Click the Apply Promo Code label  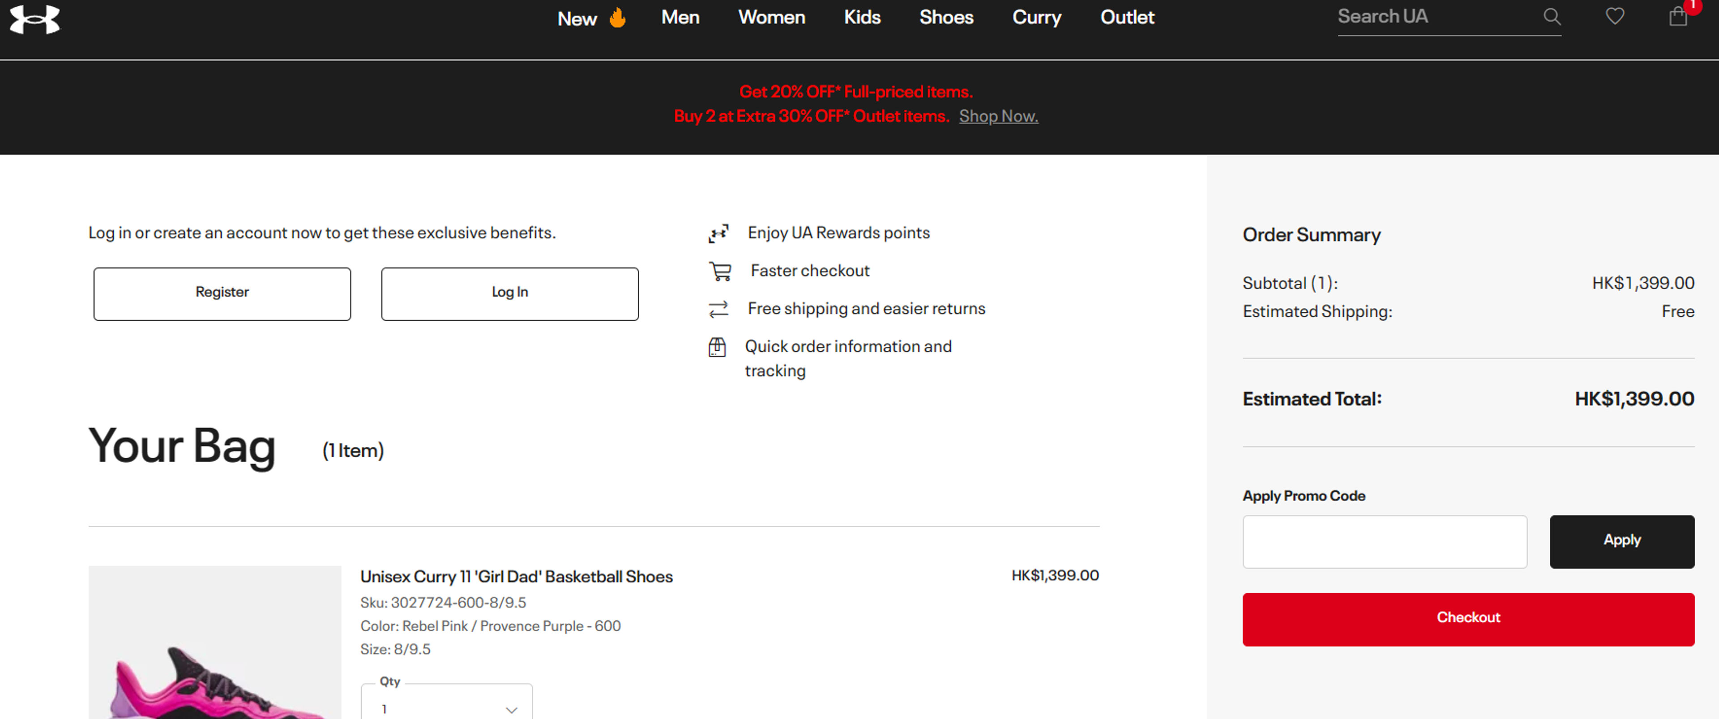(x=1303, y=496)
